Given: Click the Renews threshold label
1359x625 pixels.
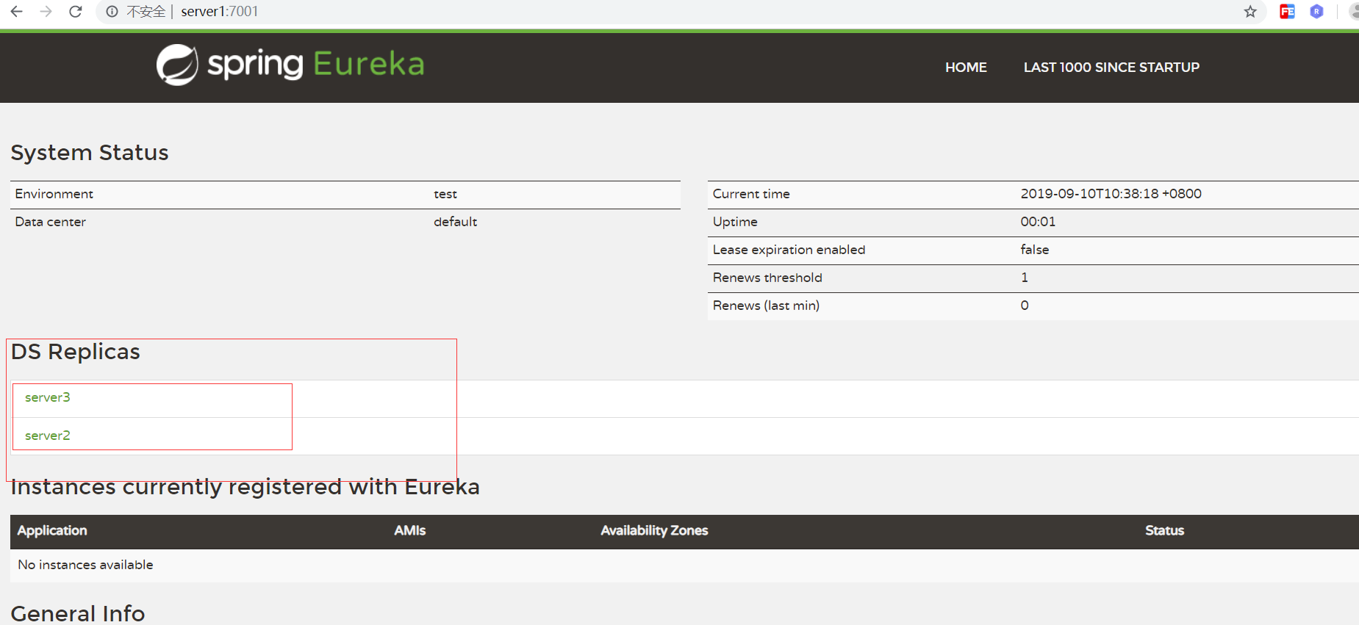Looking at the screenshot, I should tap(767, 278).
